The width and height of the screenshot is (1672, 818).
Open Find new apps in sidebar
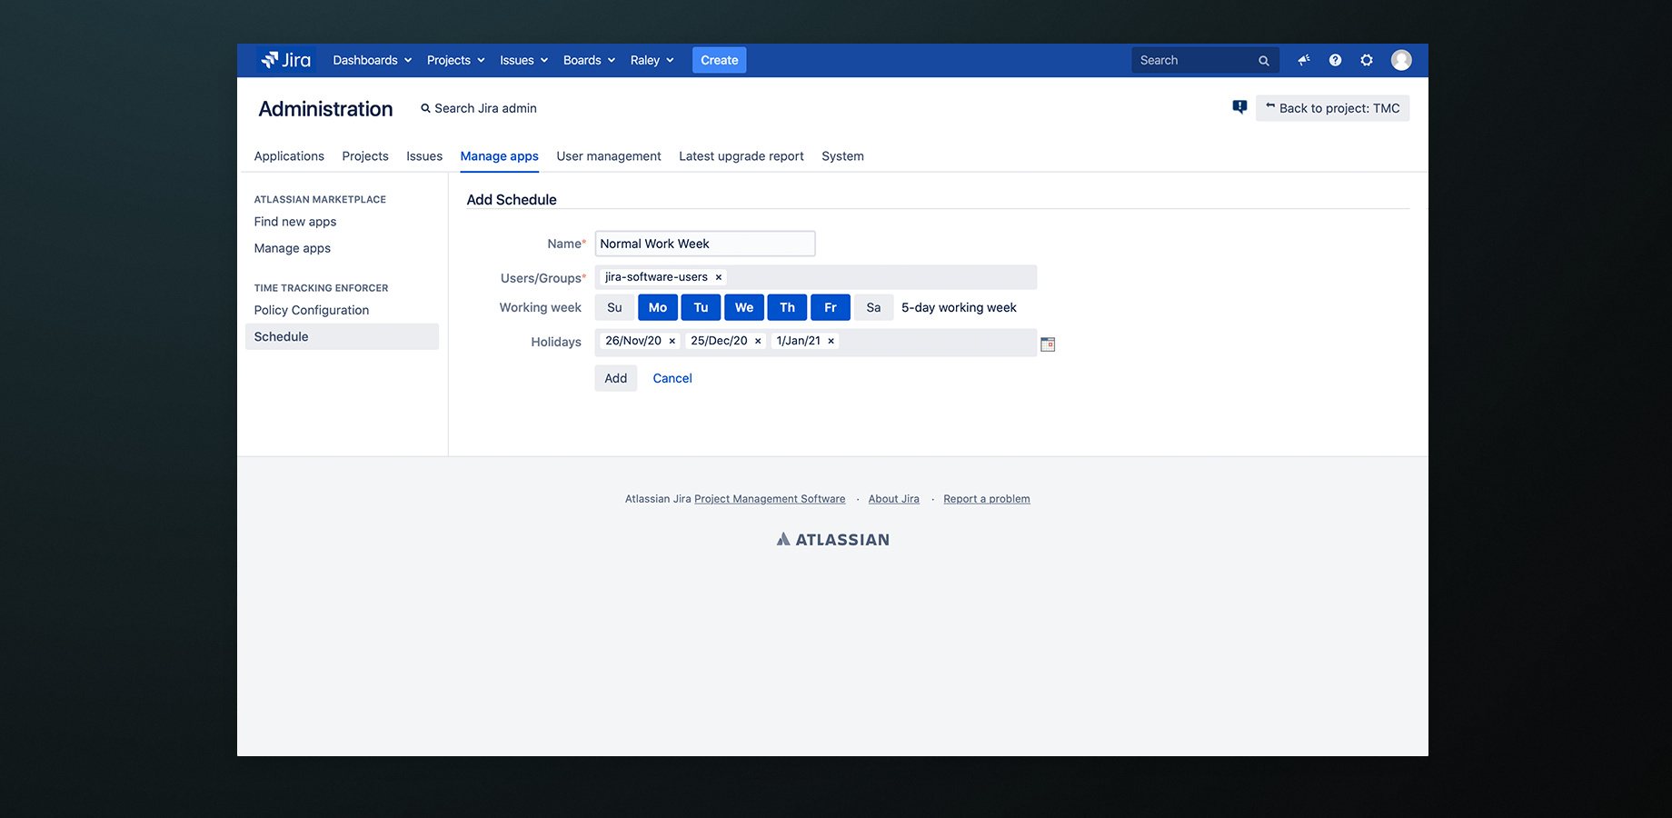pyautogui.click(x=295, y=222)
